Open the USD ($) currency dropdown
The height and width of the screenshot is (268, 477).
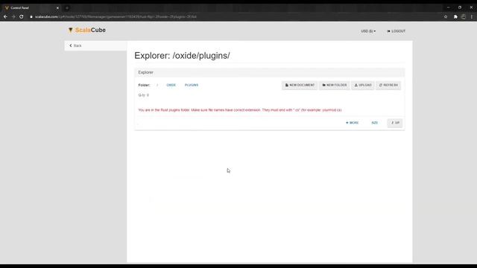[368, 31]
